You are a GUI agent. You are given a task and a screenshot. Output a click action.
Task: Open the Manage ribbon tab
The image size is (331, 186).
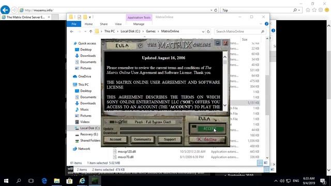(x=139, y=24)
